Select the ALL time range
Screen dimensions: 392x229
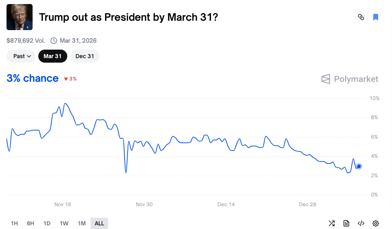pyautogui.click(x=99, y=223)
